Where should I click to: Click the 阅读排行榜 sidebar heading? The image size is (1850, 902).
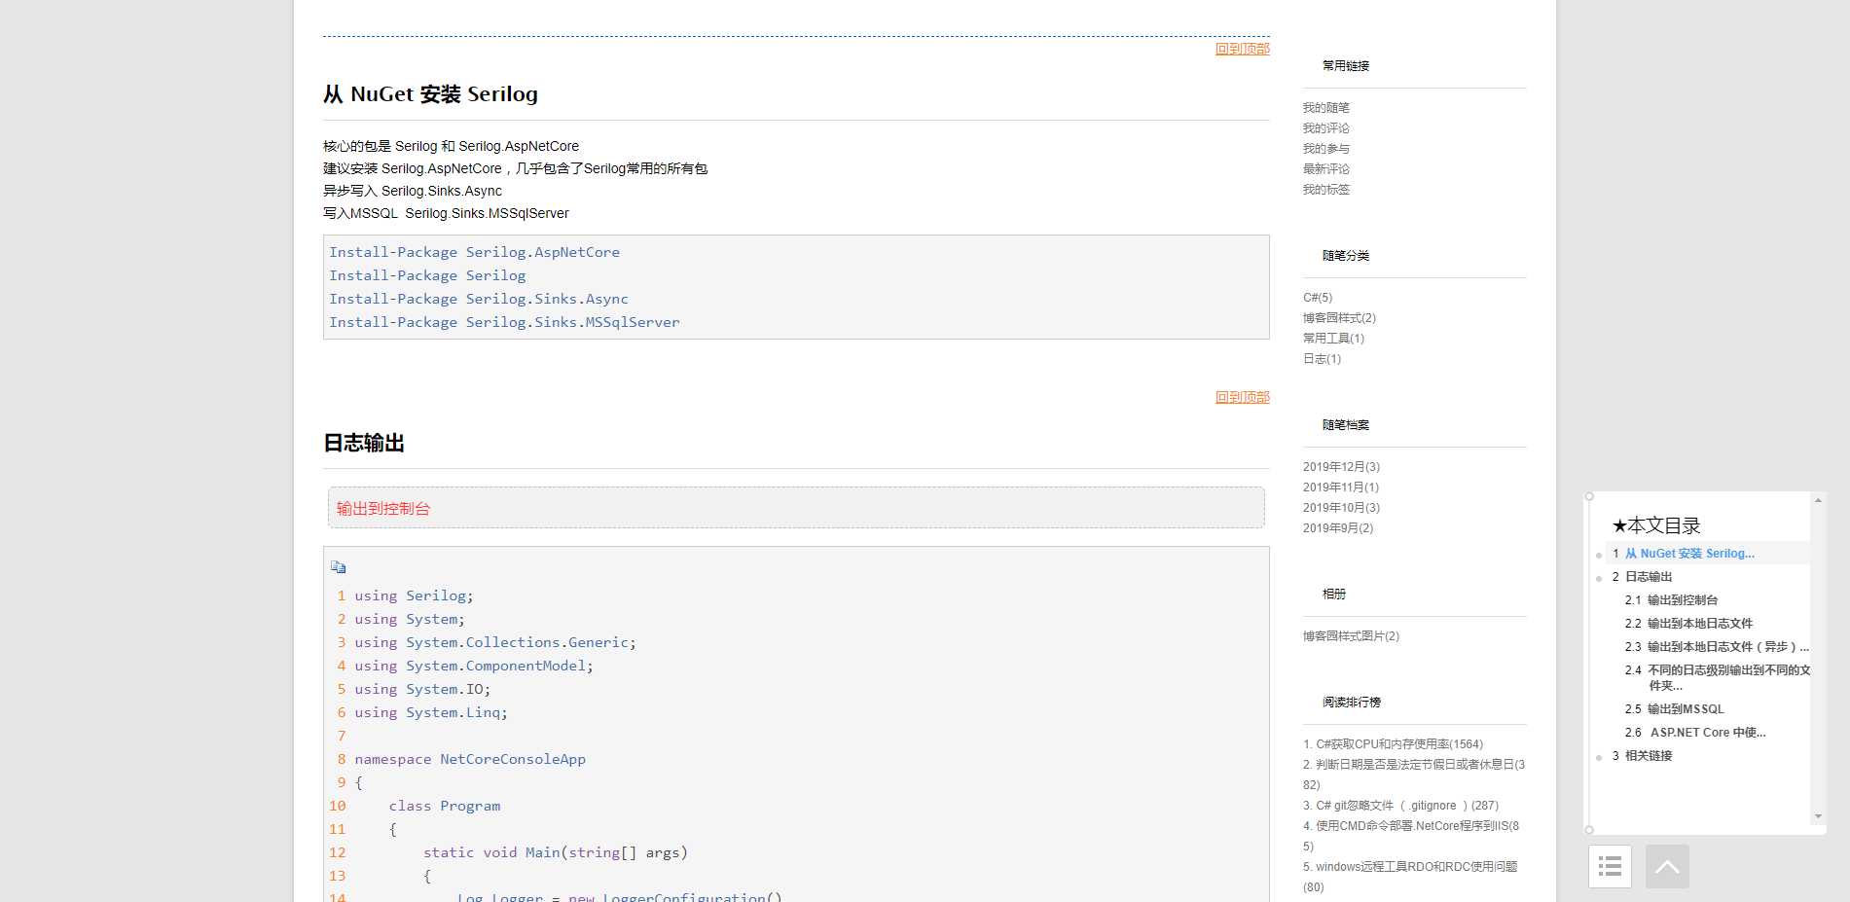pyautogui.click(x=1352, y=703)
